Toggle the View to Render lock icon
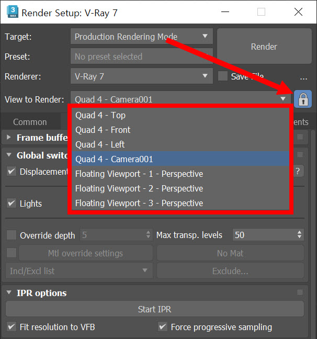The image size is (317, 339). click(303, 99)
